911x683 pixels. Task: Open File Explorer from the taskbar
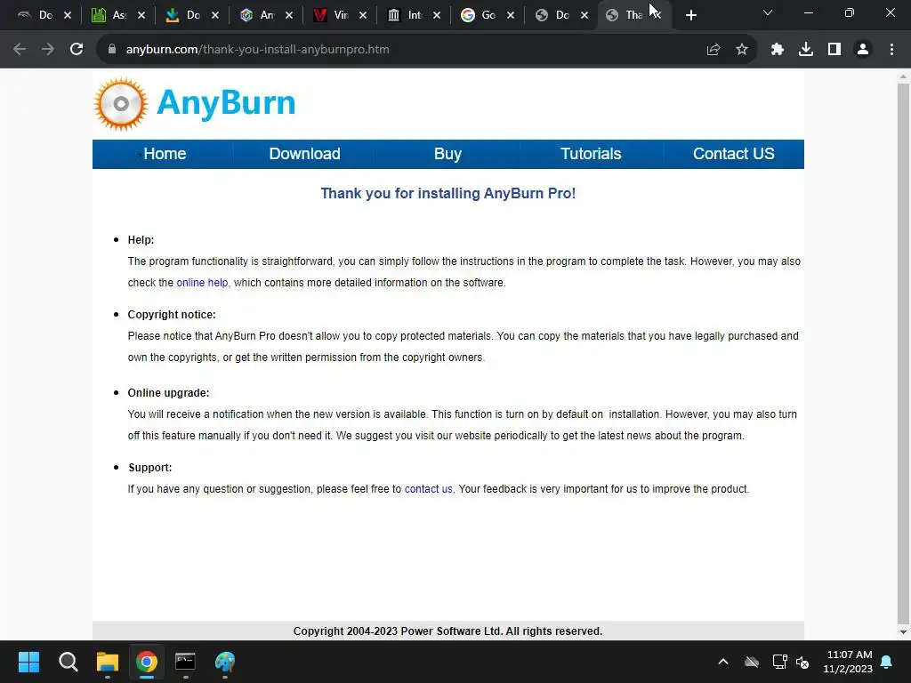(x=108, y=662)
